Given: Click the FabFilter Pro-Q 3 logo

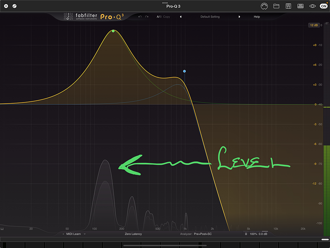Looking at the screenshot, I should pyautogui.click(x=94, y=17).
